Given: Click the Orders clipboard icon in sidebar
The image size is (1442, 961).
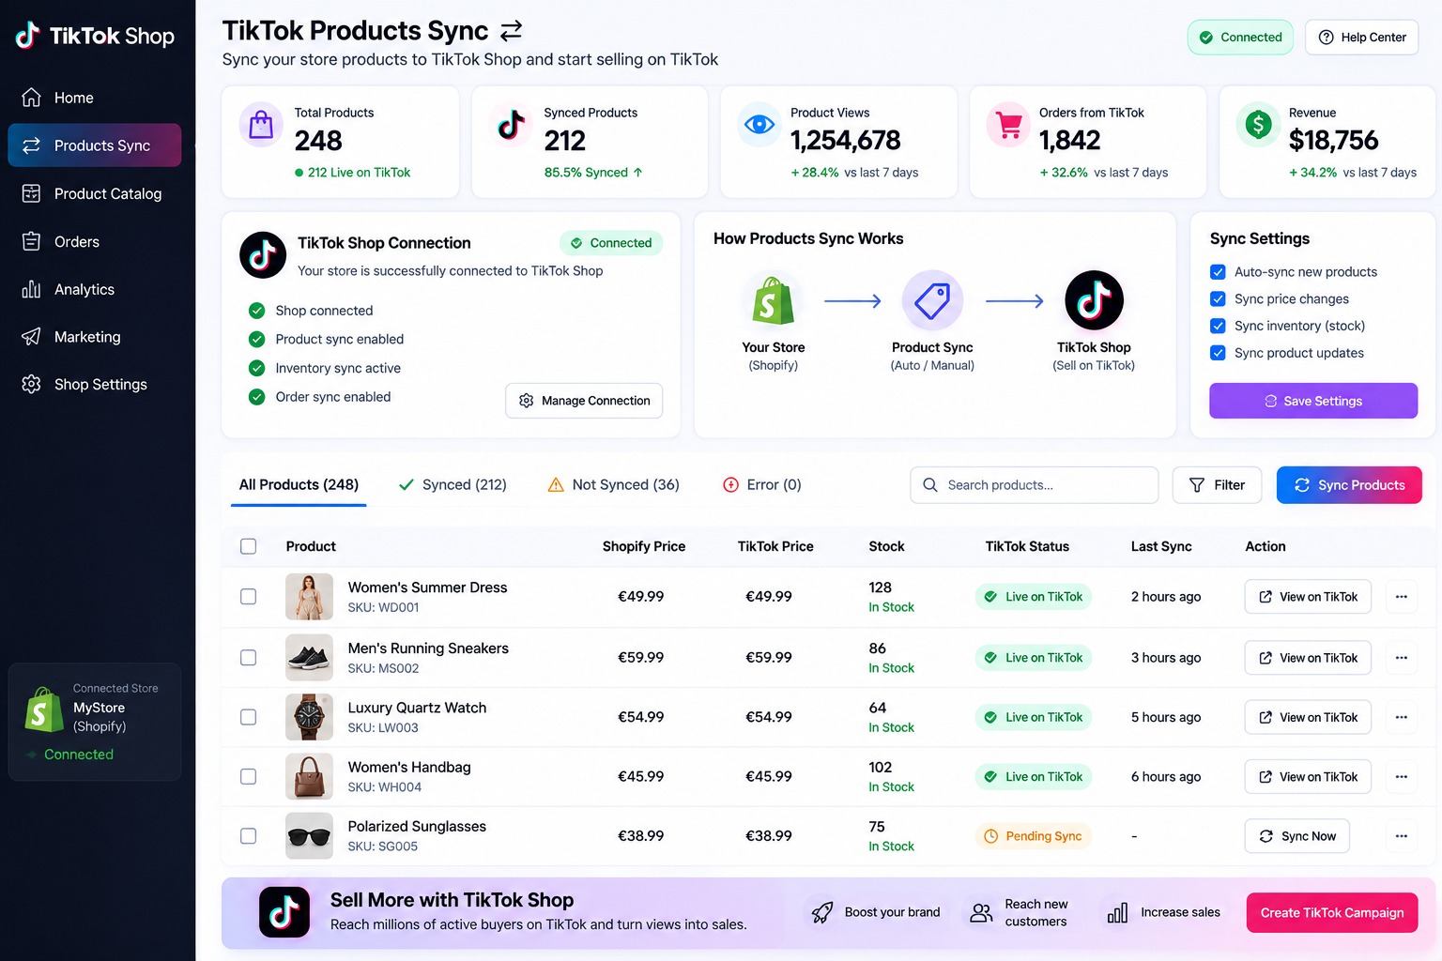Looking at the screenshot, I should (31, 241).
